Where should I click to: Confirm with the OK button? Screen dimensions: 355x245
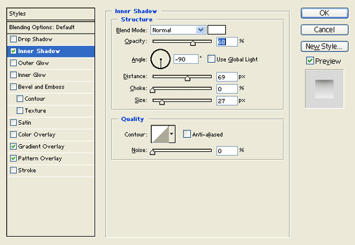(325, 13)
